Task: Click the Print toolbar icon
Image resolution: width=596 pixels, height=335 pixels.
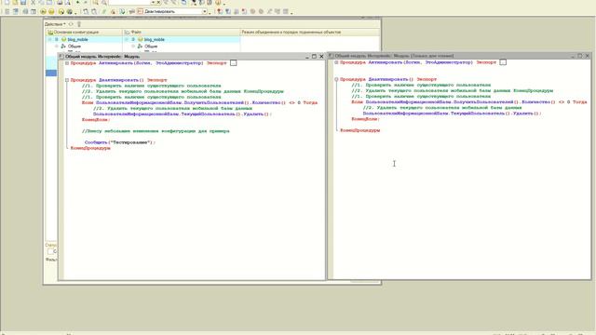Action: (x=60, y=2)
